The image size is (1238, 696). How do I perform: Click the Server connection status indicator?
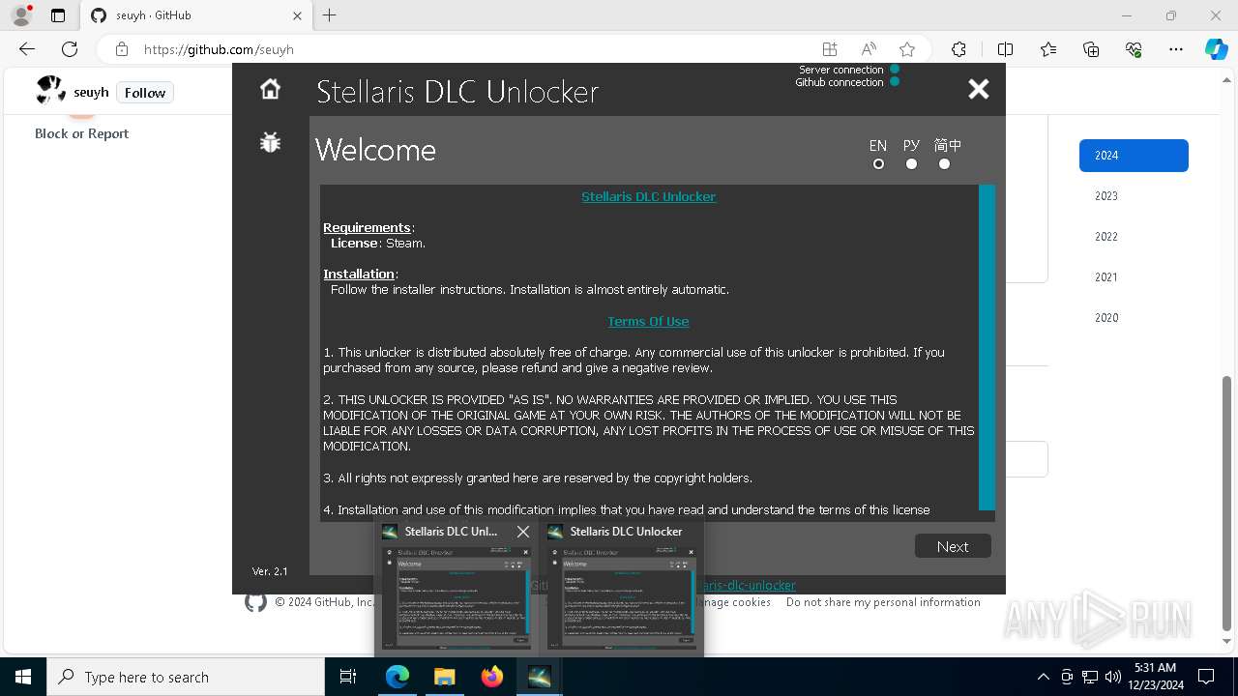(895, 69)
